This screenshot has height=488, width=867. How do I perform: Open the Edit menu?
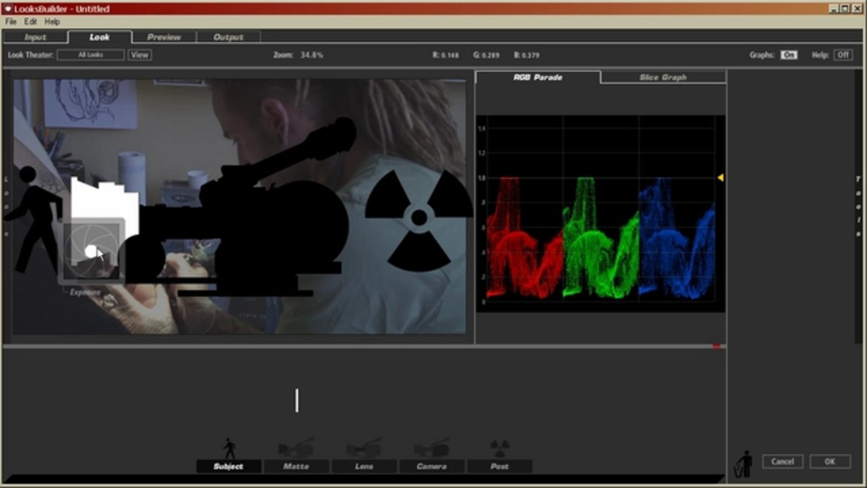pos(30,22)
